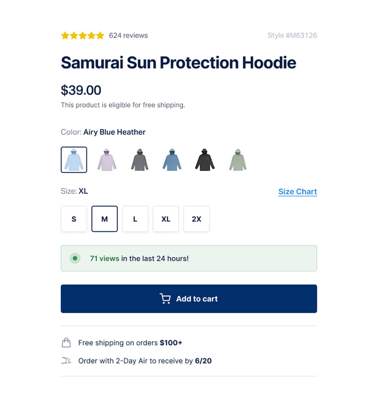Select the currently chosen Airy Blue Heather swatch
The image size is (368, 406).
(74, 160)
